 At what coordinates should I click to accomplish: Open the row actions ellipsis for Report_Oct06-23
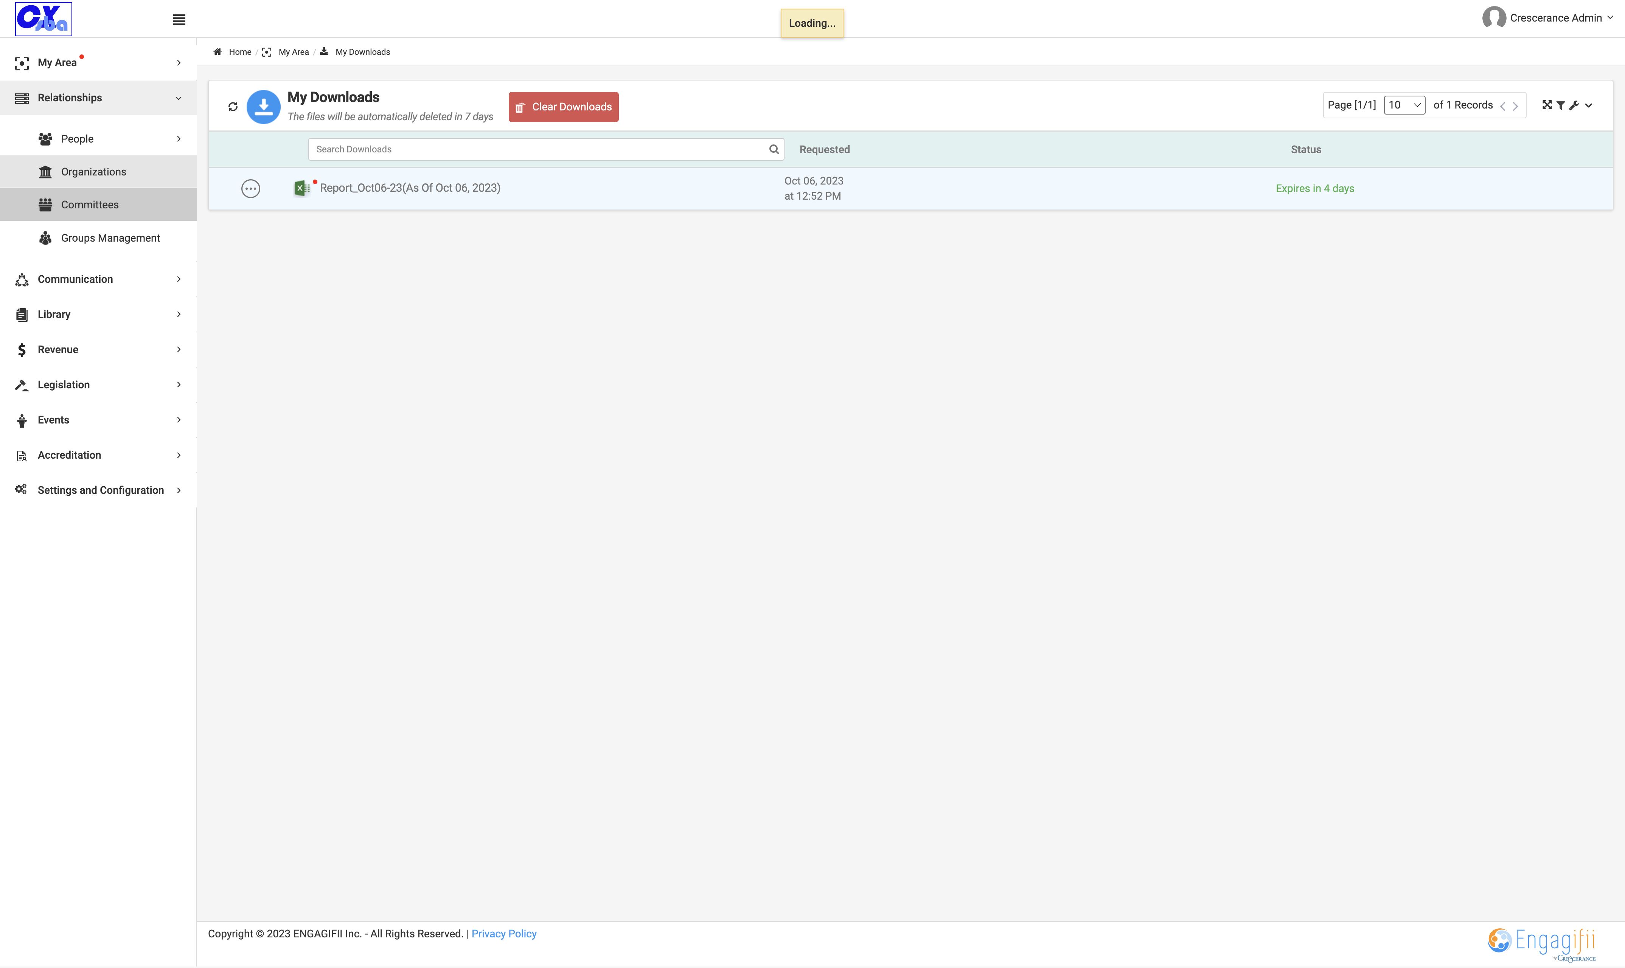pyautogui.click(x=250, y=189)
